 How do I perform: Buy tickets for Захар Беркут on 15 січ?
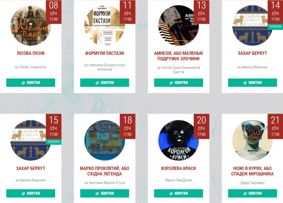point(31,193)
